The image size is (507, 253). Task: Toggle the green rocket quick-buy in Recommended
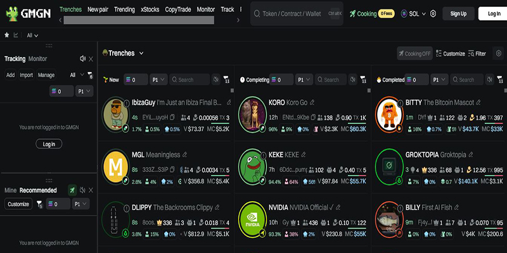tap(72, 190)
